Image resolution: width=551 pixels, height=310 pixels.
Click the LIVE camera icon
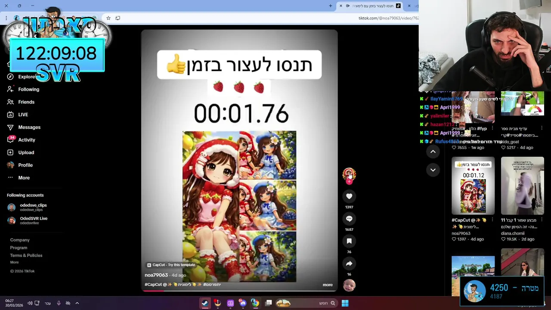tap(10, 115)
